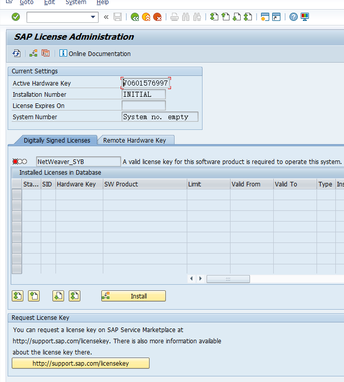Open the Goto menu
344x382 pixels.
pyautogui.click(x=26, y=3)
